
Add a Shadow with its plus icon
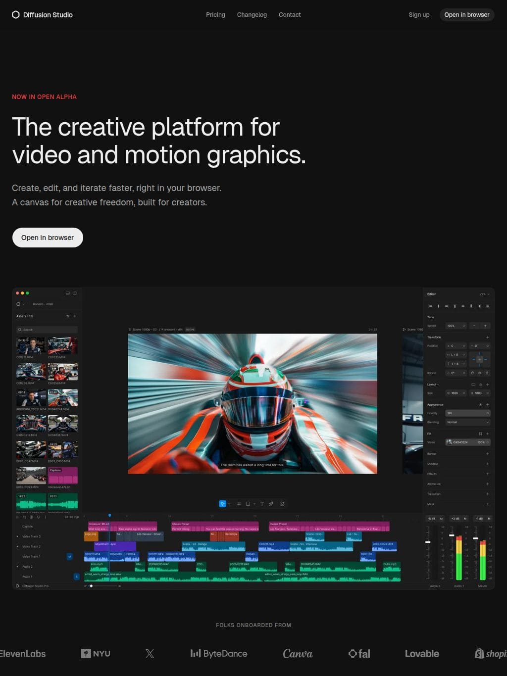tap(487, 464)
